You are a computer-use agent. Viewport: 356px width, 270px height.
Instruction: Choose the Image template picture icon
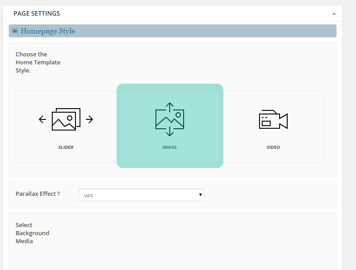coord(170,119)
